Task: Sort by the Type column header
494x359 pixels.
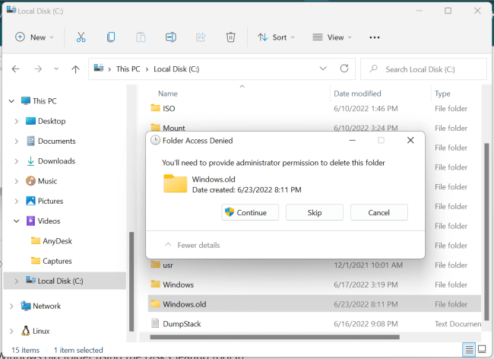Action: coord(442,94)
